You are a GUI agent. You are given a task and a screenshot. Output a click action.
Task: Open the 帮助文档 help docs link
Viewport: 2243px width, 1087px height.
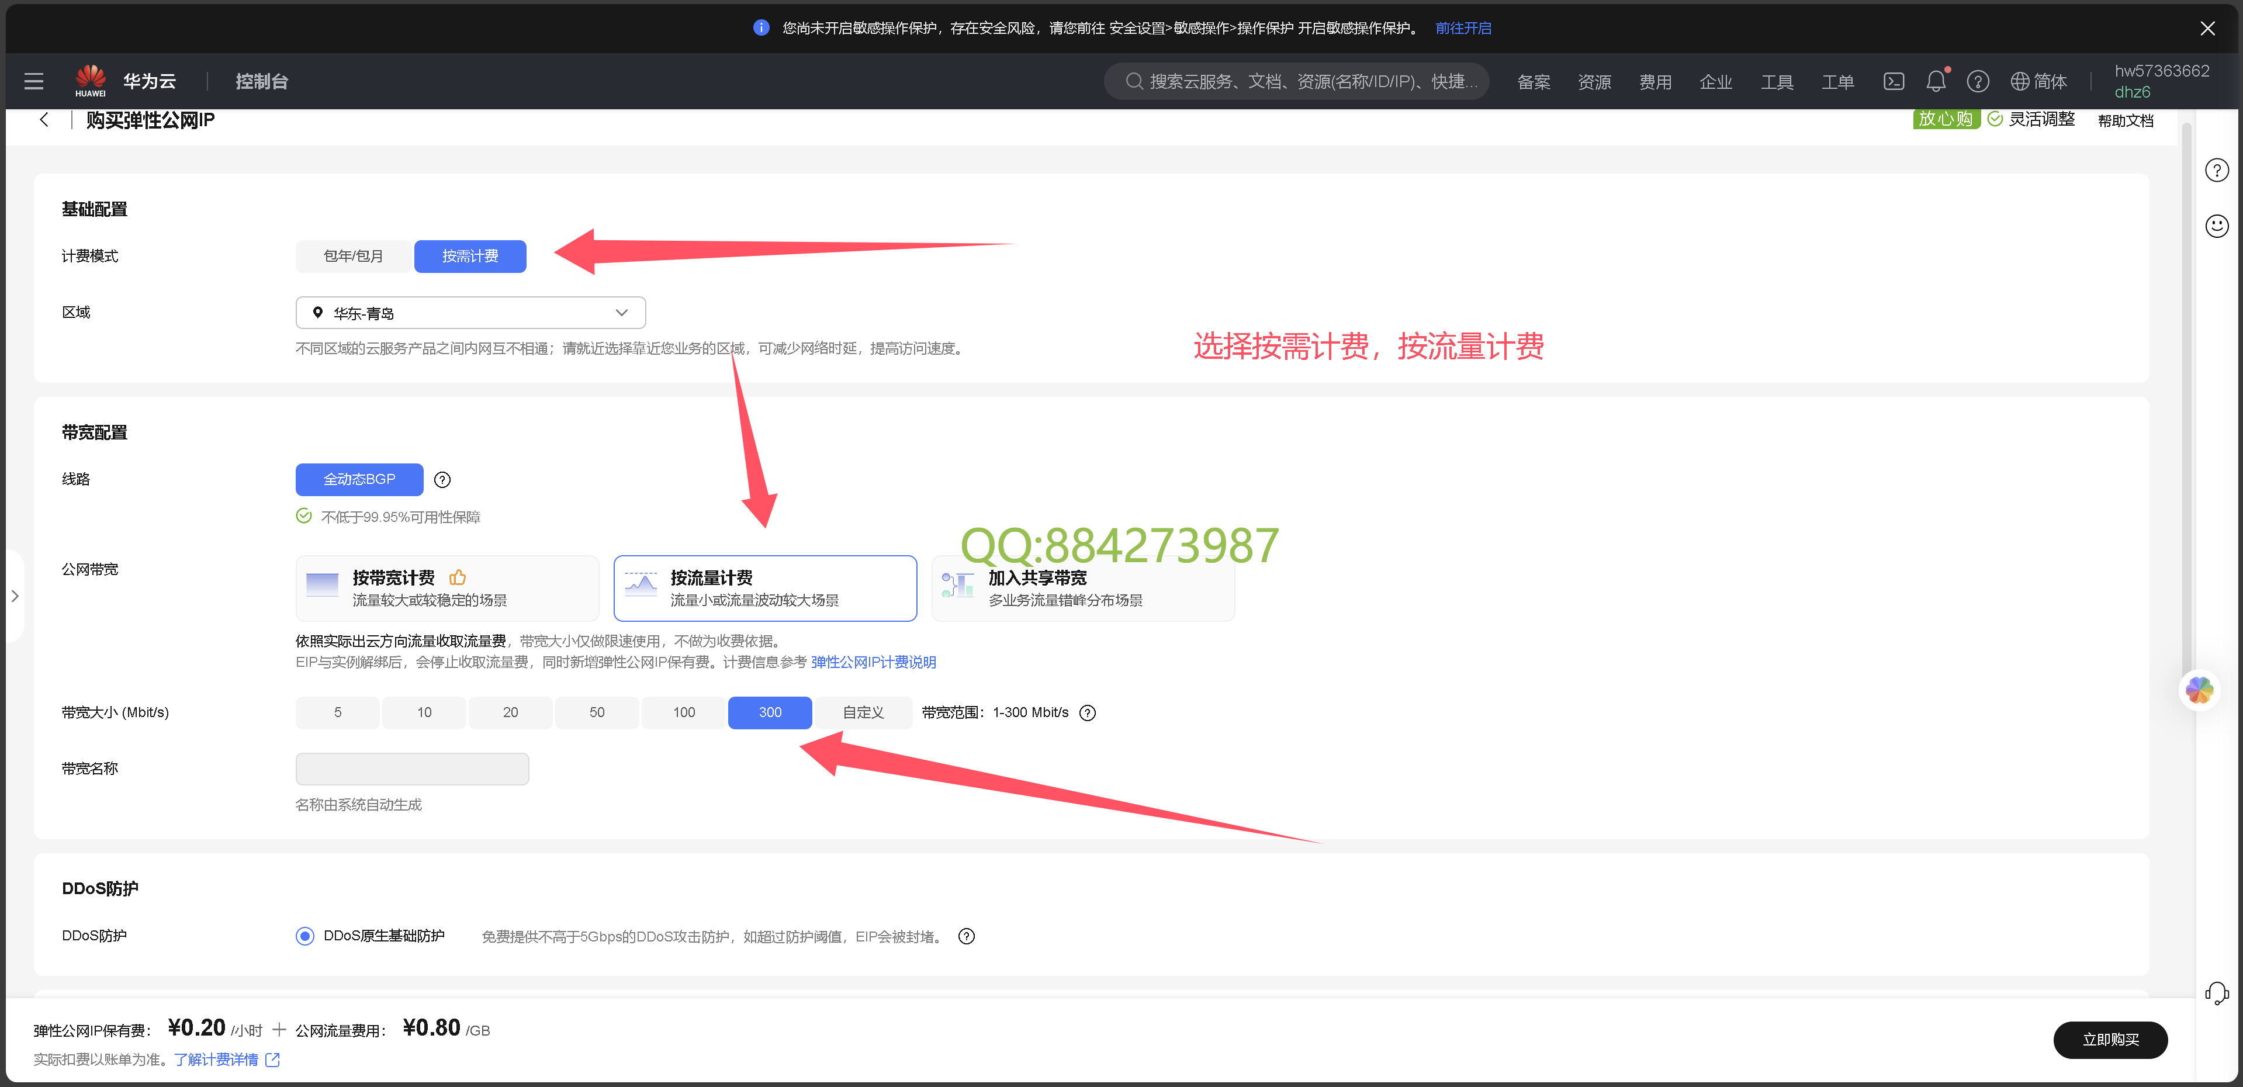tap(2126, 120)
